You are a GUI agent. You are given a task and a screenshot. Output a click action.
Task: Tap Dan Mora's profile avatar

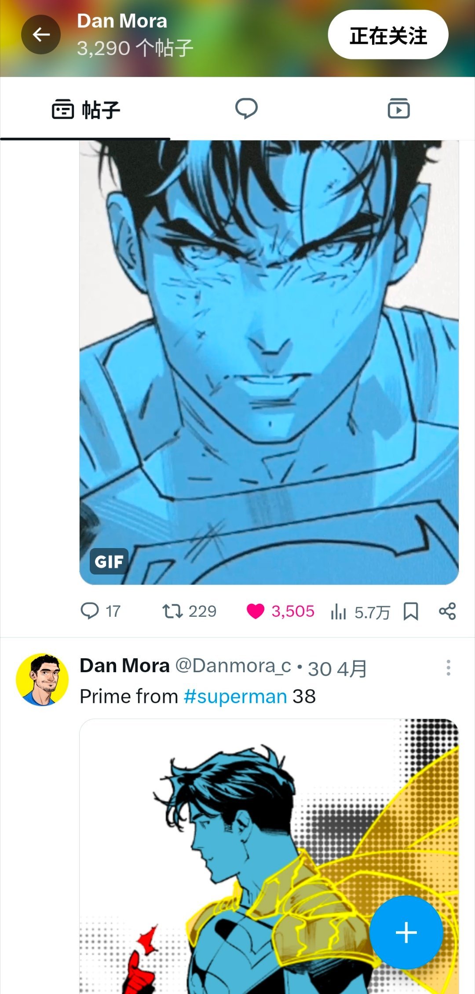coord(42,679)
